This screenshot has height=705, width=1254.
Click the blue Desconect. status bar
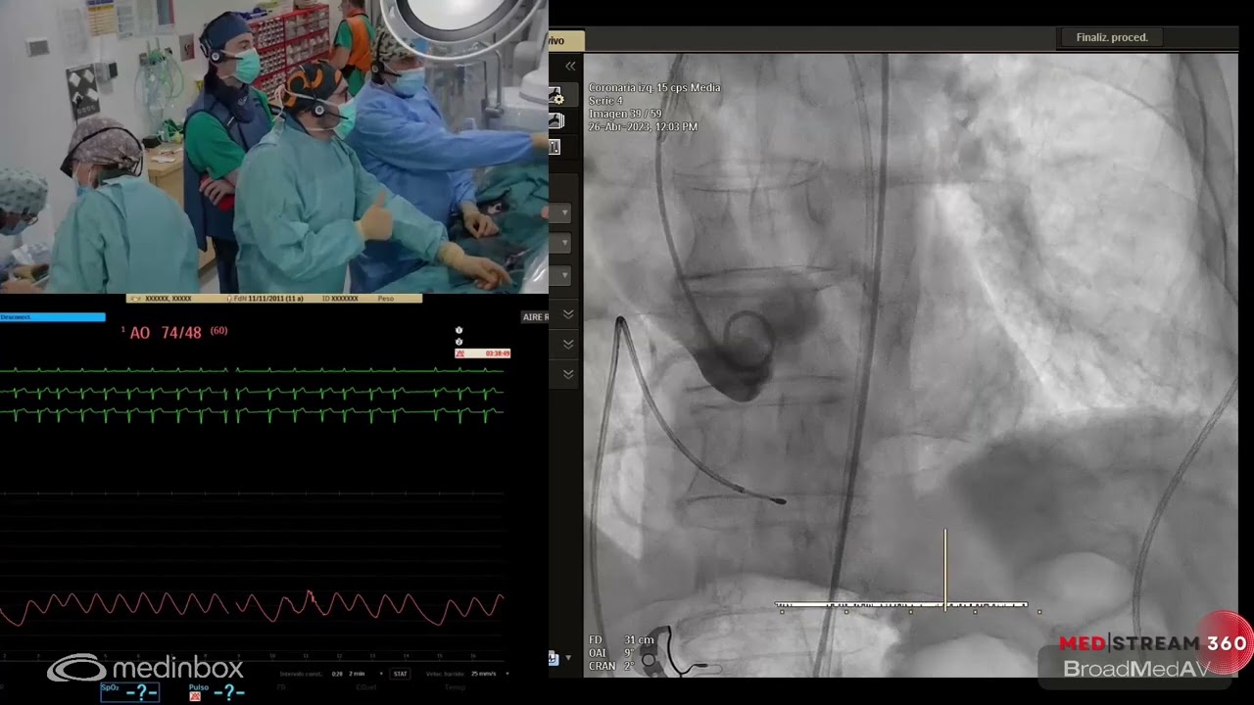coord(53,317)
